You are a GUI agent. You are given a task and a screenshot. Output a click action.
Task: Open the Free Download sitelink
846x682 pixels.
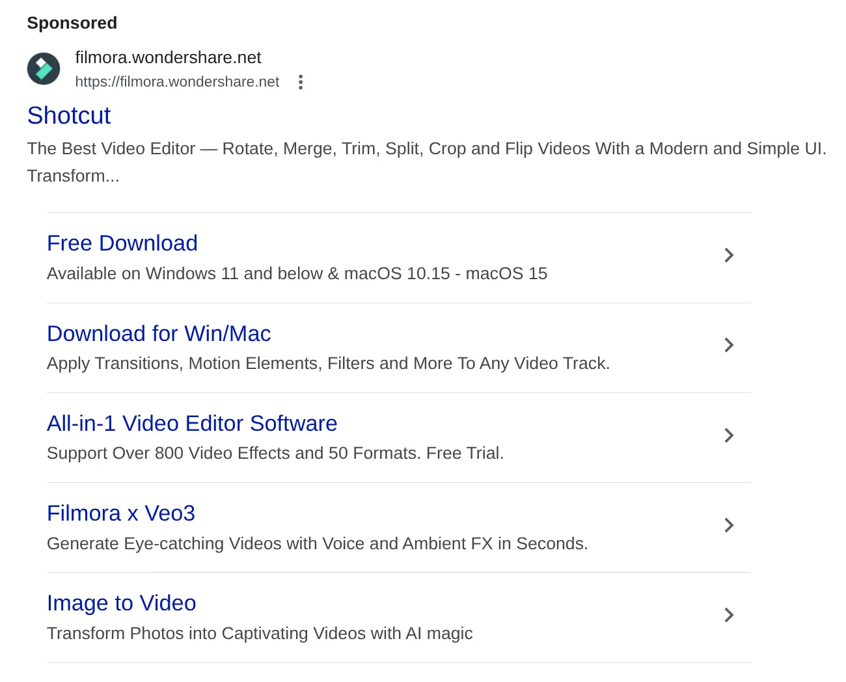122,243
